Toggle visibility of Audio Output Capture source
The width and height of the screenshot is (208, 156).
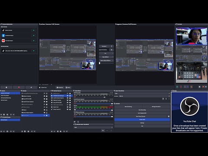44,113
